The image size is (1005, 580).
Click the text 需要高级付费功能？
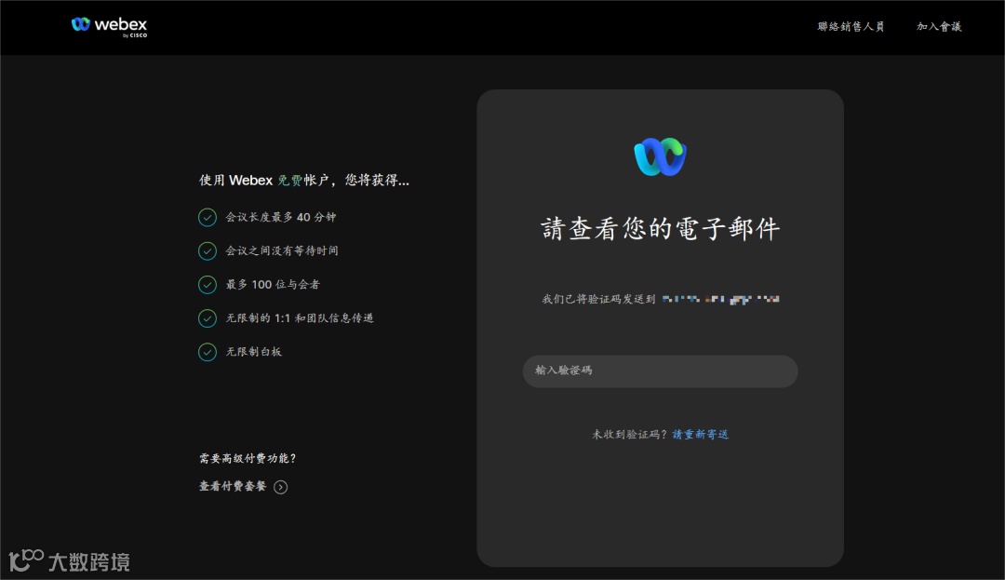point(248,458)
